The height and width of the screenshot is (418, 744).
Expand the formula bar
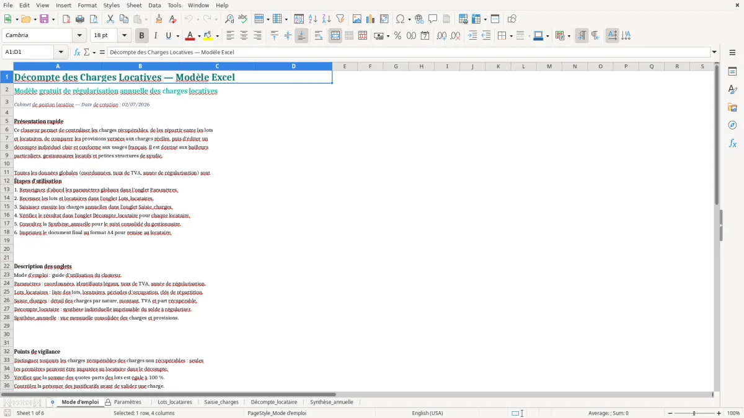tap(714, 52)
